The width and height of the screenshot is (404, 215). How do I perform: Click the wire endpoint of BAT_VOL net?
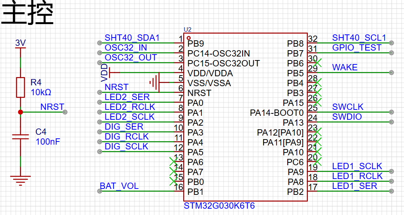click(100, 191)
